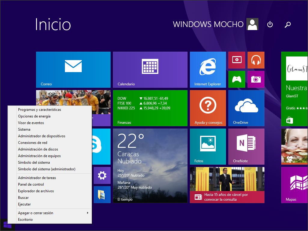Click the WINDOWS MOCHO user avatar
This screenshot has width=308, height=231.
point(252,24)
